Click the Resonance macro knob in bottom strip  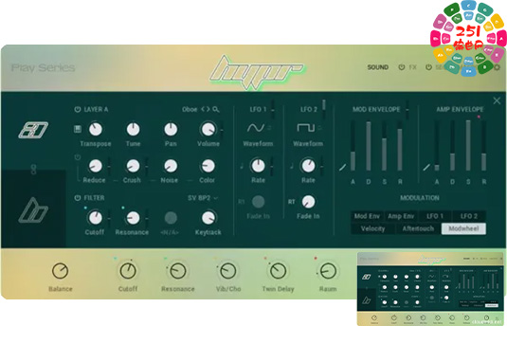[x=178, y=271]
